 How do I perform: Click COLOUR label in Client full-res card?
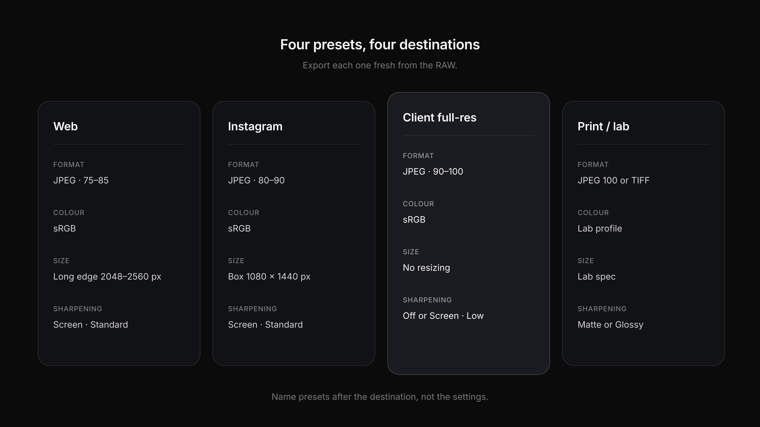coord(418,204)
